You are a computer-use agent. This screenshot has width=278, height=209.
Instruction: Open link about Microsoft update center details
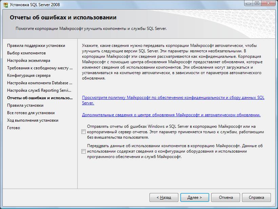click(171, 115)
